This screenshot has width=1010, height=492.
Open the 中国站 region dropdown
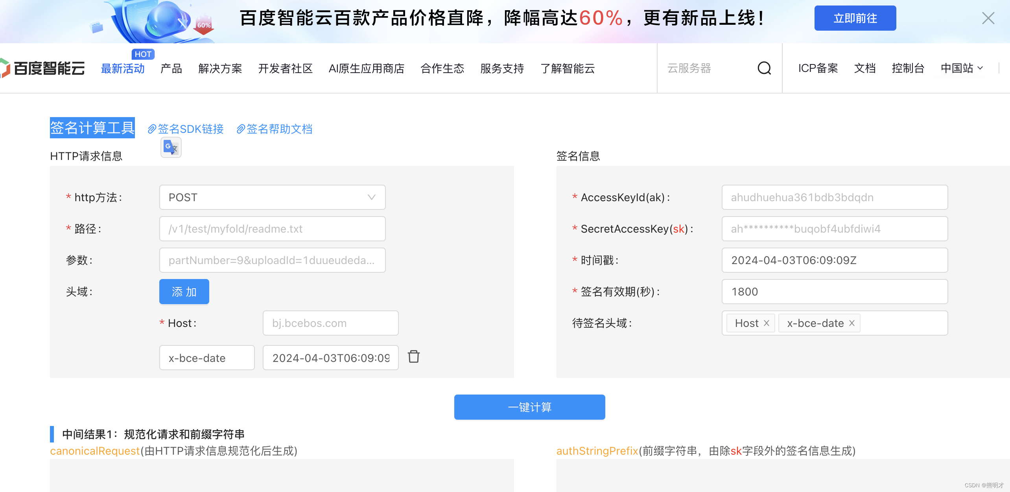click(961, 68)
